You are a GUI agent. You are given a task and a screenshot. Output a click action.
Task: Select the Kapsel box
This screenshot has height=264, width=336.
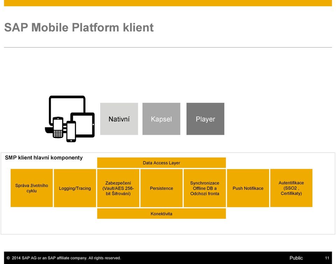click(x=161, y=119)
